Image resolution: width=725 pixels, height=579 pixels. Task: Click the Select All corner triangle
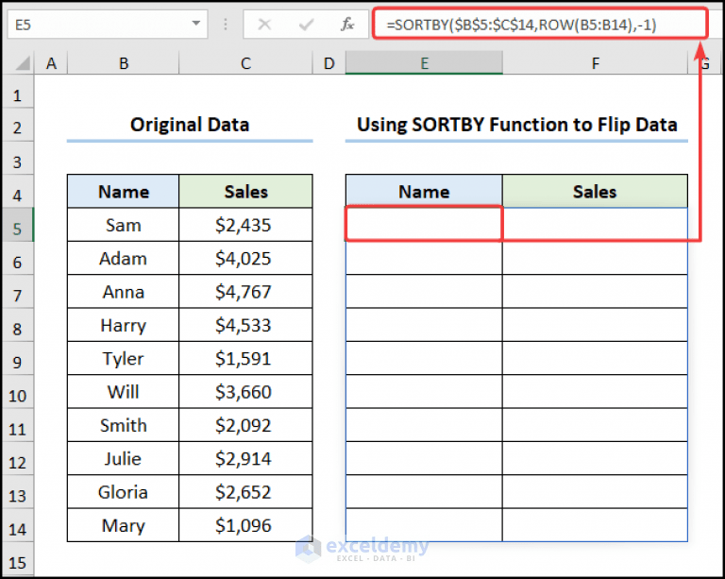(x=23, y=63)
